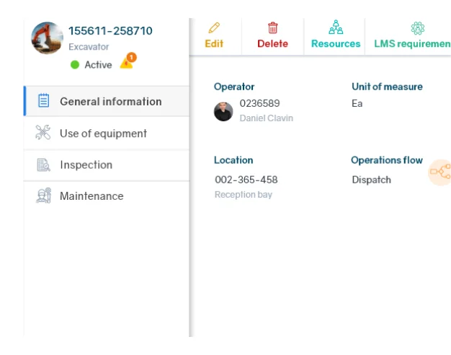451x355 pixels.
Task: Click the Use of equipment tools icon
Action: click(43, 133)
